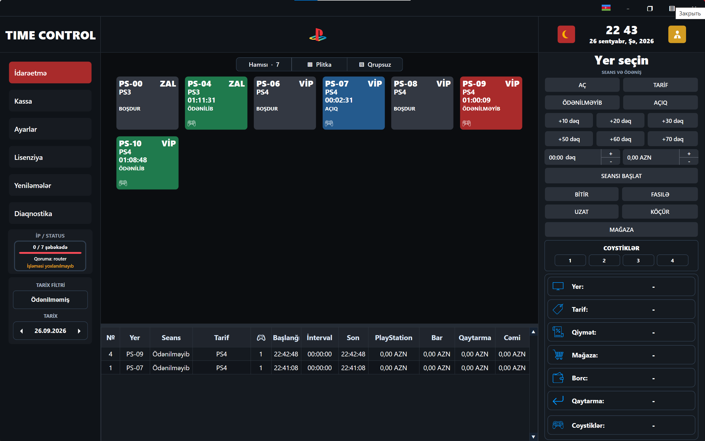
Task: Select joystick count 2
Action: (604, 260)
